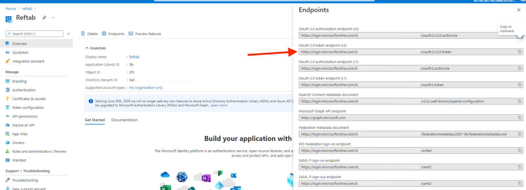Open the Reftab display name link
The width and height of the screenshot is (526, 190).
134,57
